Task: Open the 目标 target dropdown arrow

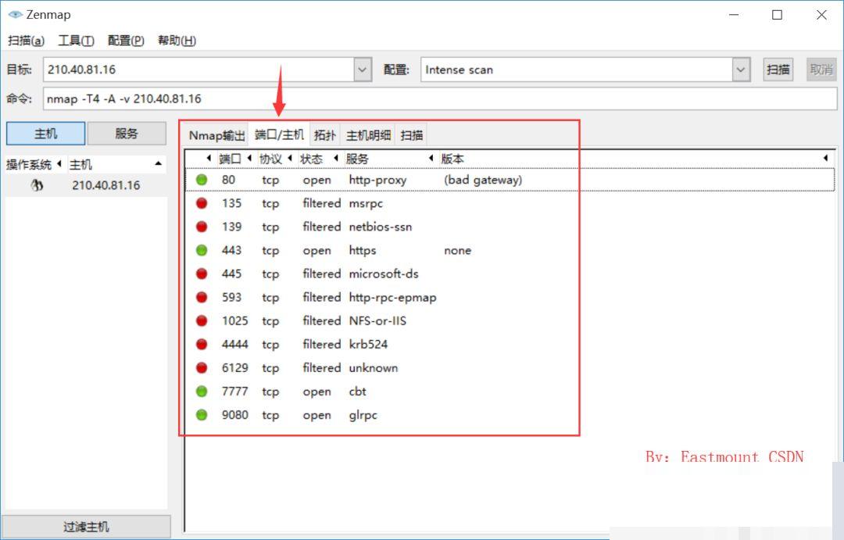Action: (x=363, y=70)
